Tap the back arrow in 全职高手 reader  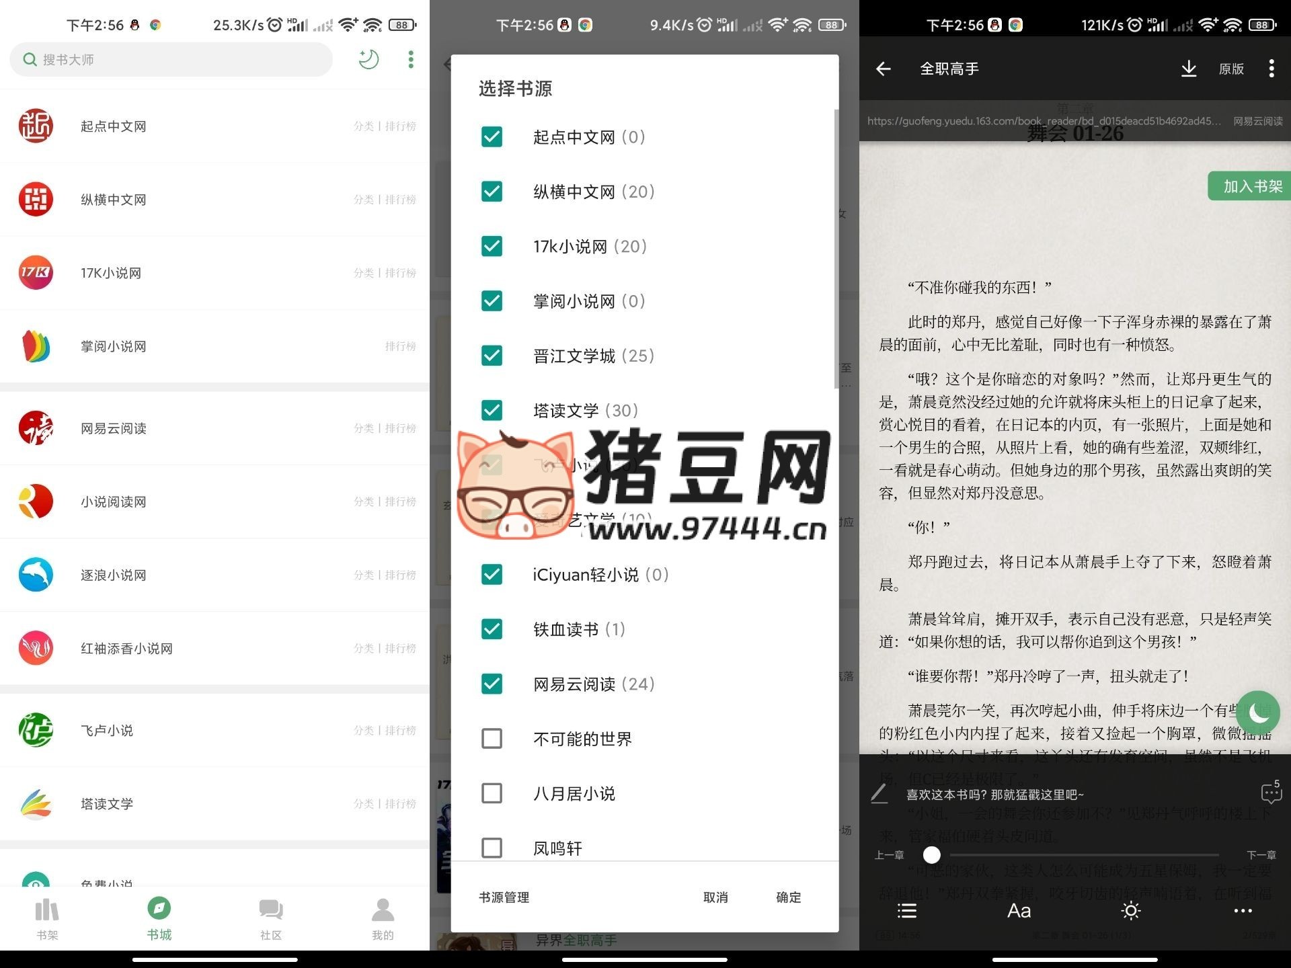click(884, 69)
